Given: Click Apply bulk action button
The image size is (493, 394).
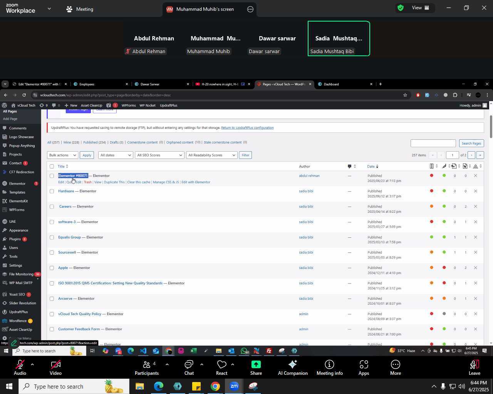Looking at the screenshot, I should pos(87,155).
